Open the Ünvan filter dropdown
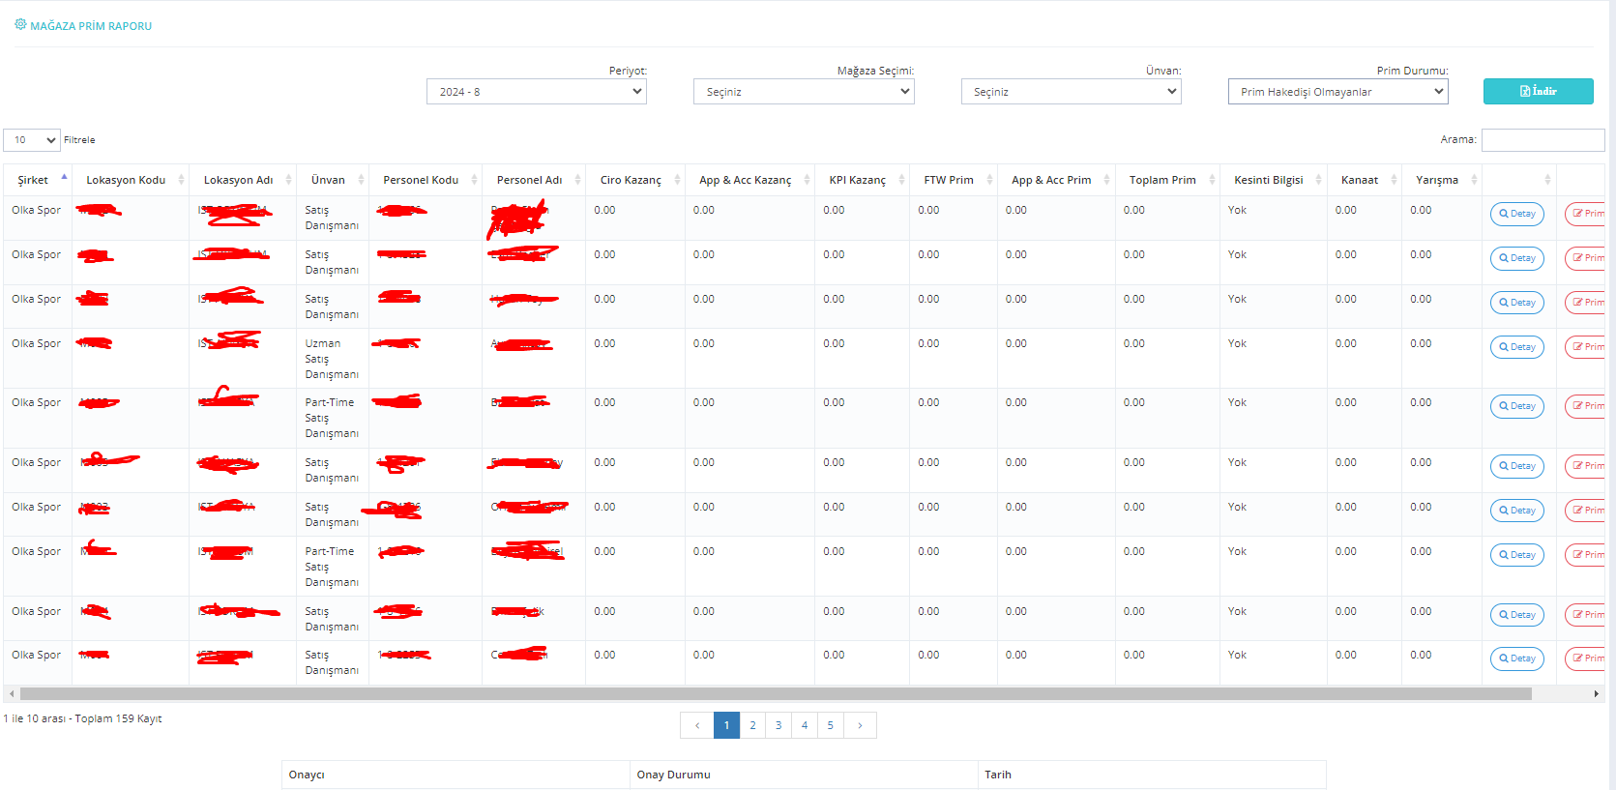Screen dimensions: 1616x790 1072,92
